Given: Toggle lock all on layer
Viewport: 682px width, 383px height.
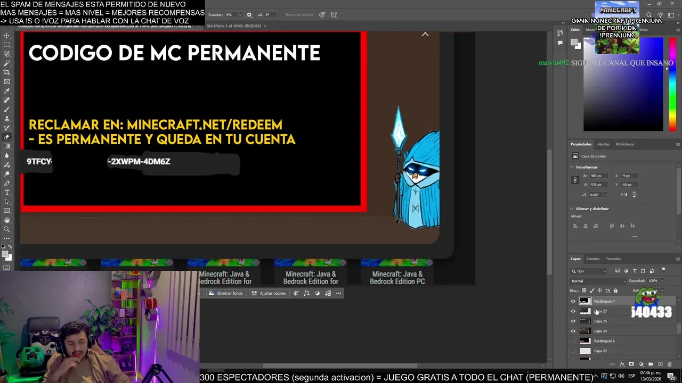Looking at the screenshot, I should (615, 290).
